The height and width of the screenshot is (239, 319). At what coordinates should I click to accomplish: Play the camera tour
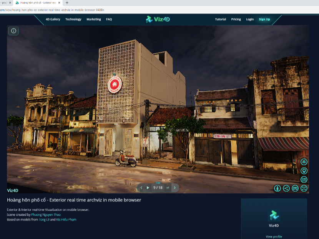click(148, 188)
